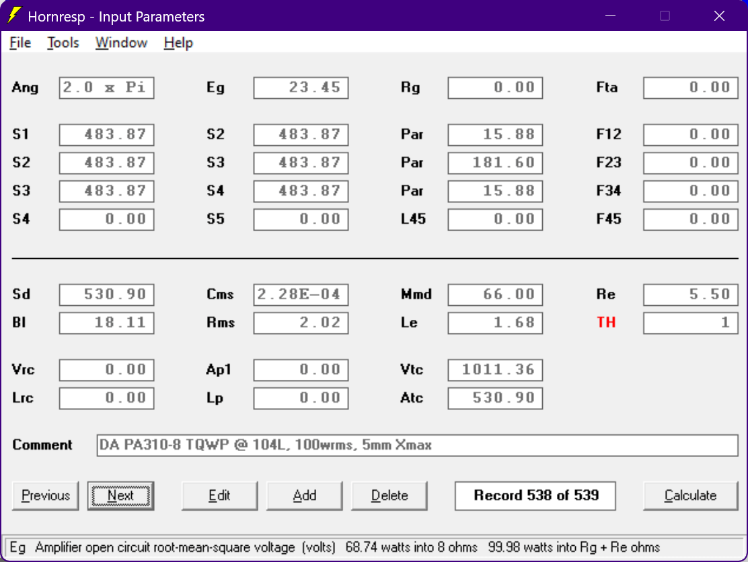Click the F45 input field
This screenshot has width=748, height=562.
pyautogui.click(x=691, y=219)
